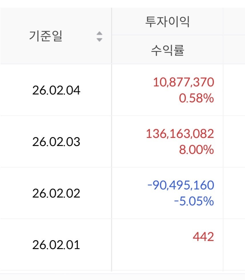Select the 투자이익 header cell

(167, 22)
